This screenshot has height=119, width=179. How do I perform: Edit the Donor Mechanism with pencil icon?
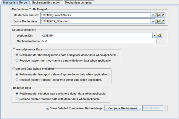[x=163, y=21]
